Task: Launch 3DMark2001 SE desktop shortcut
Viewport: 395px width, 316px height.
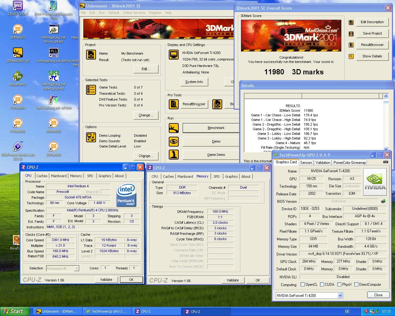Action: (x=18, y=53)
